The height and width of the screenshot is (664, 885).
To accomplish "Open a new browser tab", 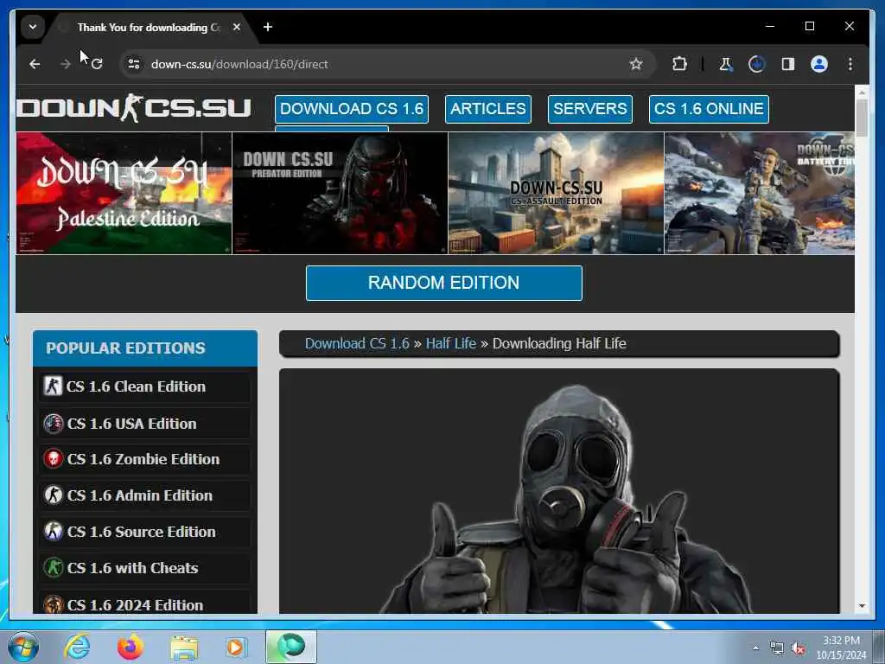I will tap(268, 27).
